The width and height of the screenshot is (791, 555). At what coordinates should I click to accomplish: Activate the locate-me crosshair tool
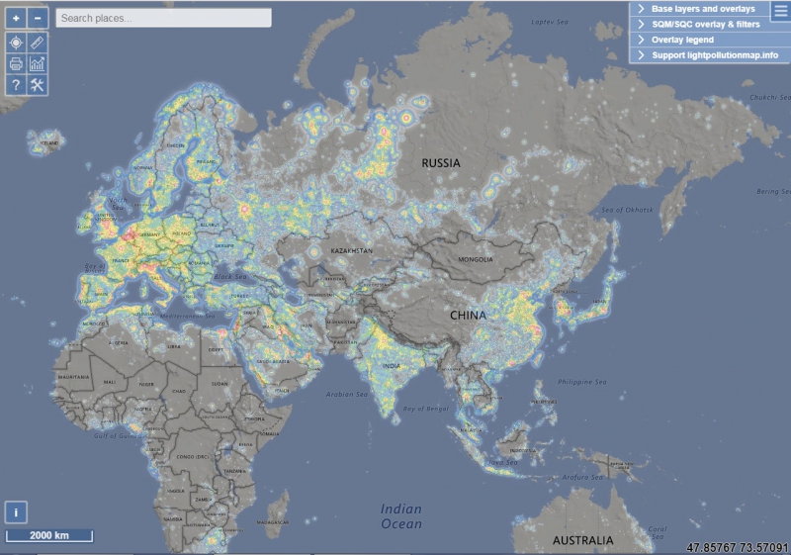[x=16, y=43]
